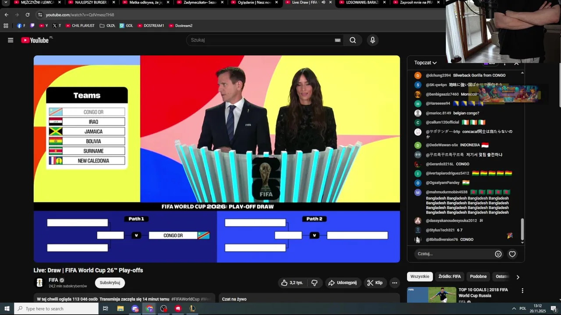Send a heart reaction in chat
The image size is (561, 315).
(x=512, y=254)
